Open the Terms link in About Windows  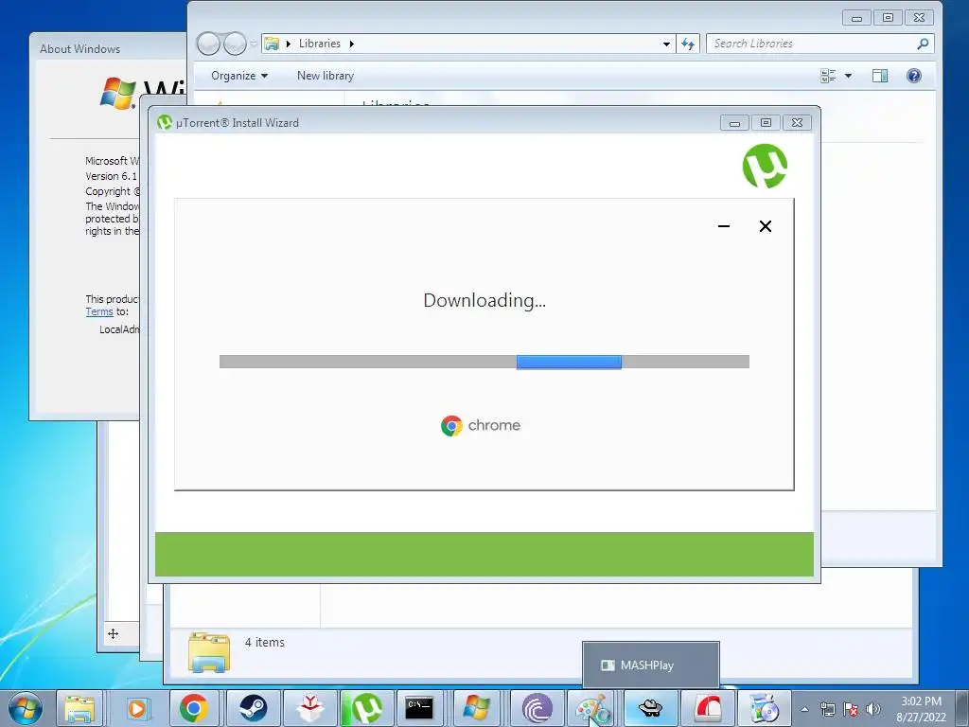pos(99,312)
